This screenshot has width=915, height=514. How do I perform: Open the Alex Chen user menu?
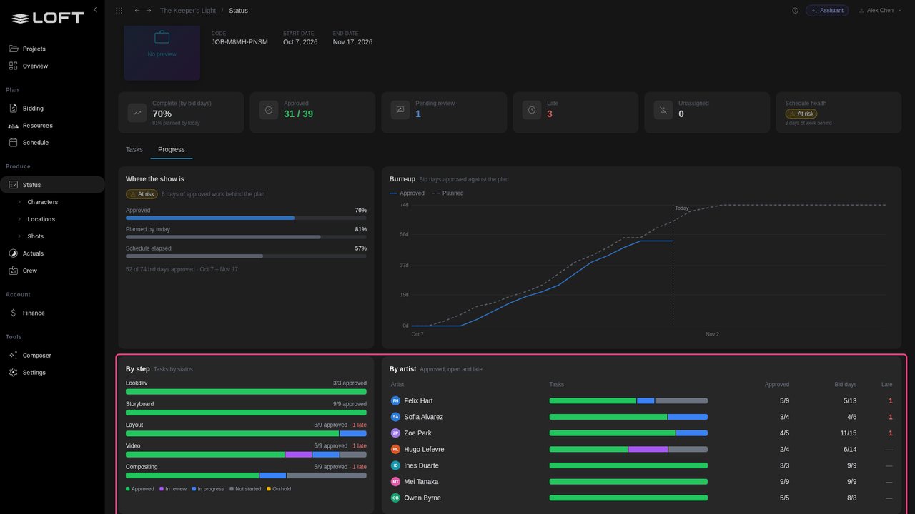(x=880, y=11)
